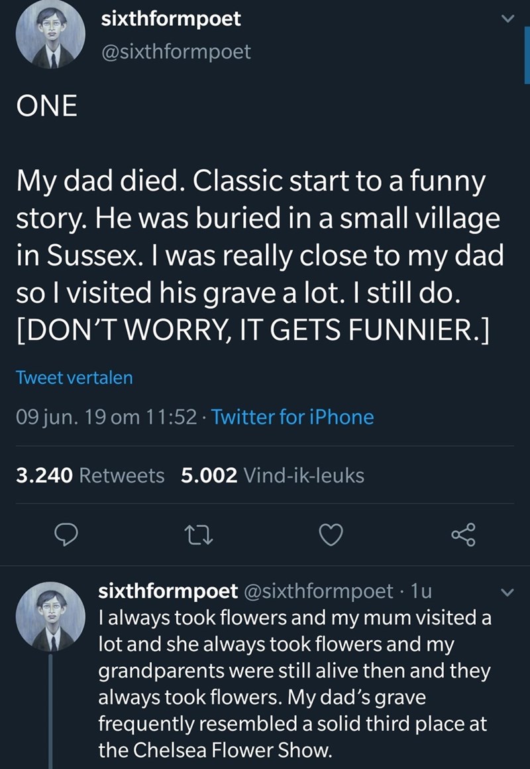The height and width of the screenshot is (769, 530).
Task: Open the bold sixthformpoet name at top
Action: click(170, 19)
